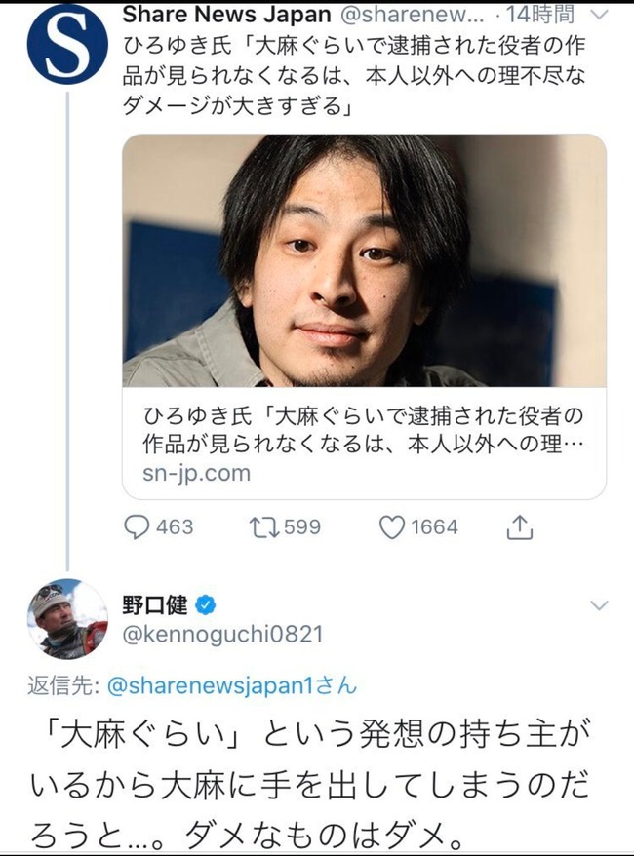Open the 14時間 timestamp
634x856 pixels.
540,15
